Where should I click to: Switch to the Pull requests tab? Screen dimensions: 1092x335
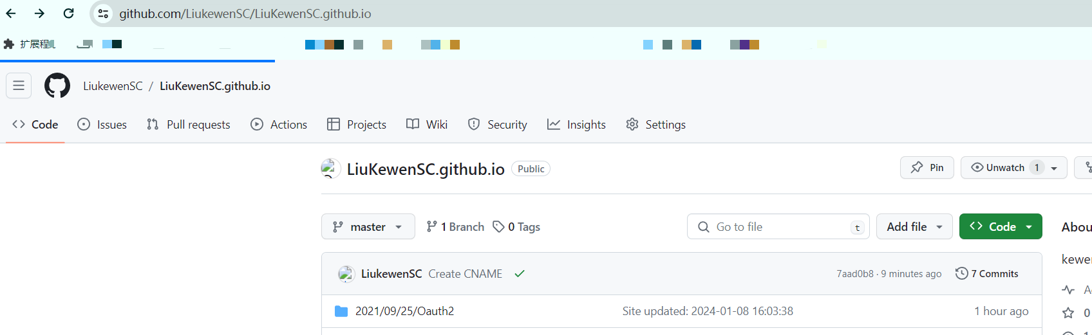(189, 124)
